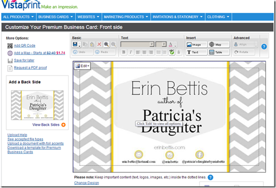Click the Zoom In magnifier icon
This screenshot has height=188, width=276.
pos(106,44)
